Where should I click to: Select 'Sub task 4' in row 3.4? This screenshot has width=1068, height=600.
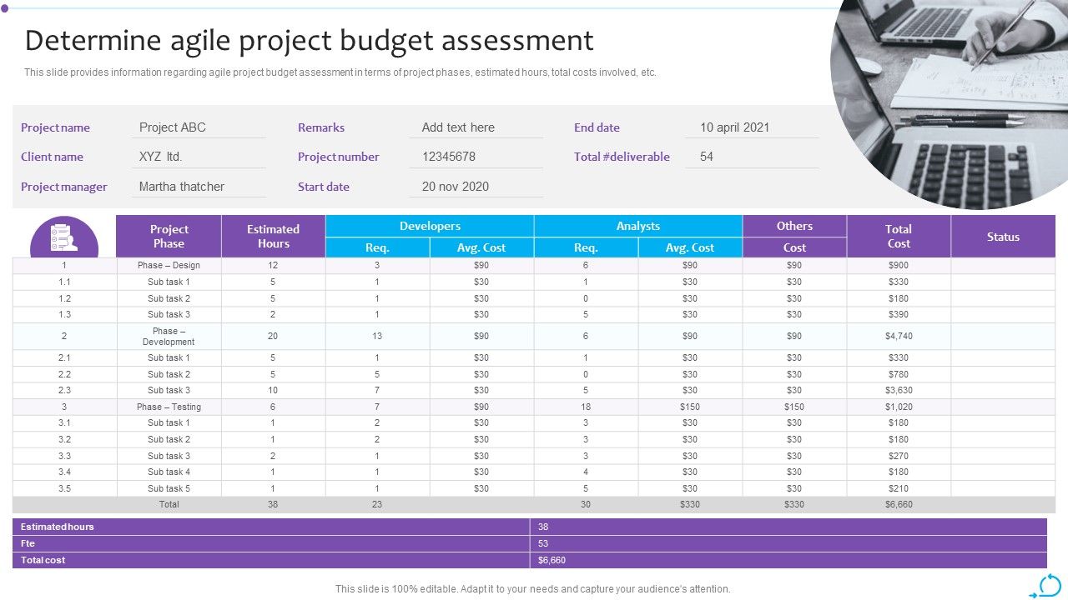click(169, 472)
